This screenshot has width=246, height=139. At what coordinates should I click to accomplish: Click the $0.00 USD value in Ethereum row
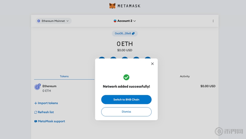pos(208,86)
